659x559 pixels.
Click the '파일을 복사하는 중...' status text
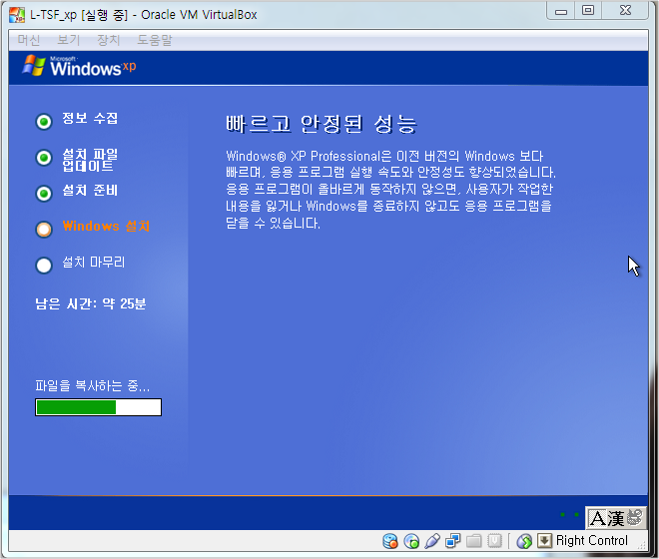click(x=93, y=385)
